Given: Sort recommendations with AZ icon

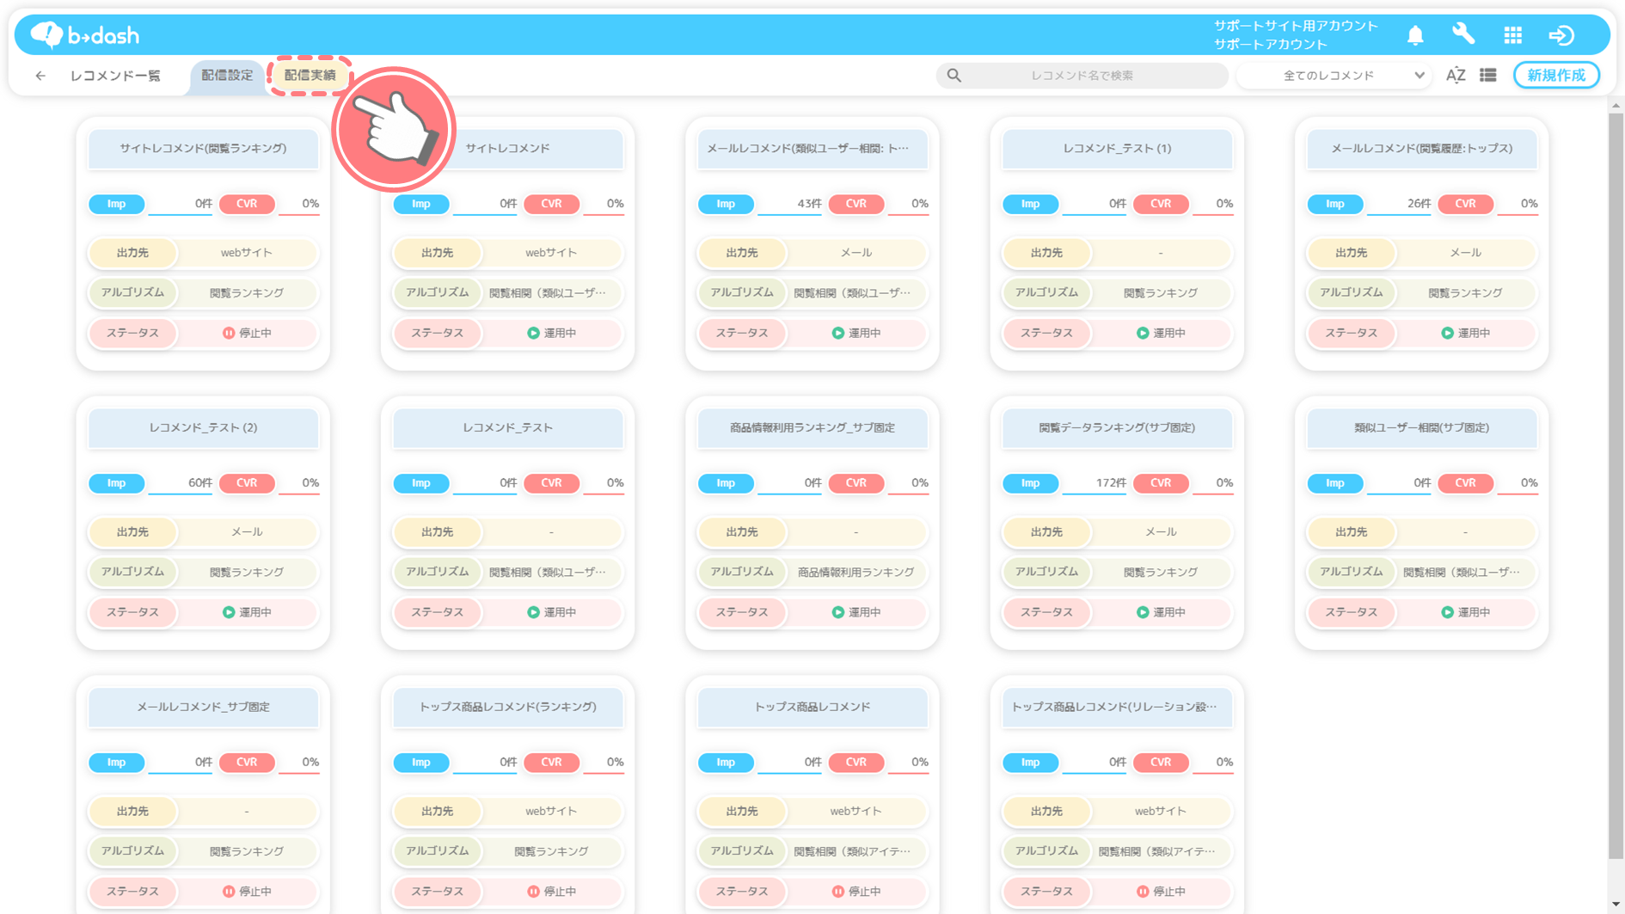Looking at the screenshot, I should tap(1456, 76).
